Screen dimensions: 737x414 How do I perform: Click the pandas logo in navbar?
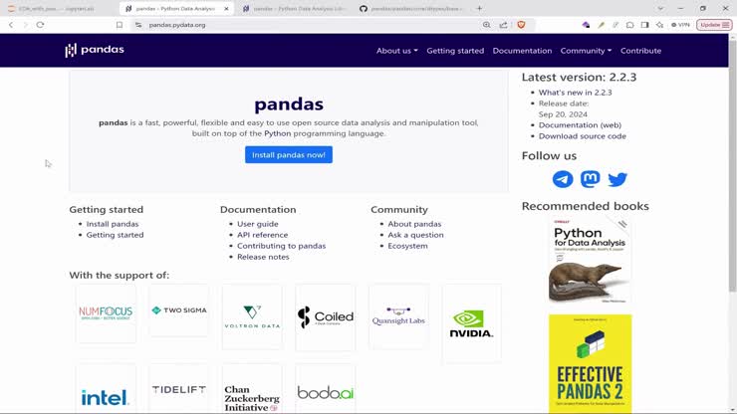tap(95, 50)
